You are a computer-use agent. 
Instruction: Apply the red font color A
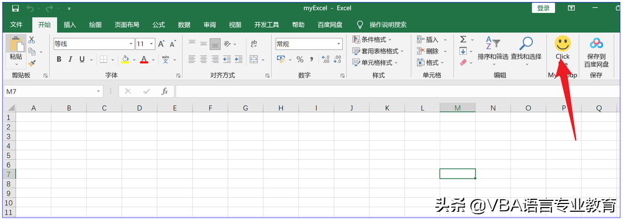[144, 59]
